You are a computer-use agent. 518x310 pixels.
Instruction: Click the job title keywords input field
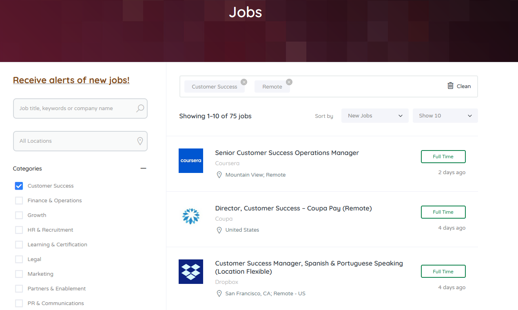coord(73,108)
